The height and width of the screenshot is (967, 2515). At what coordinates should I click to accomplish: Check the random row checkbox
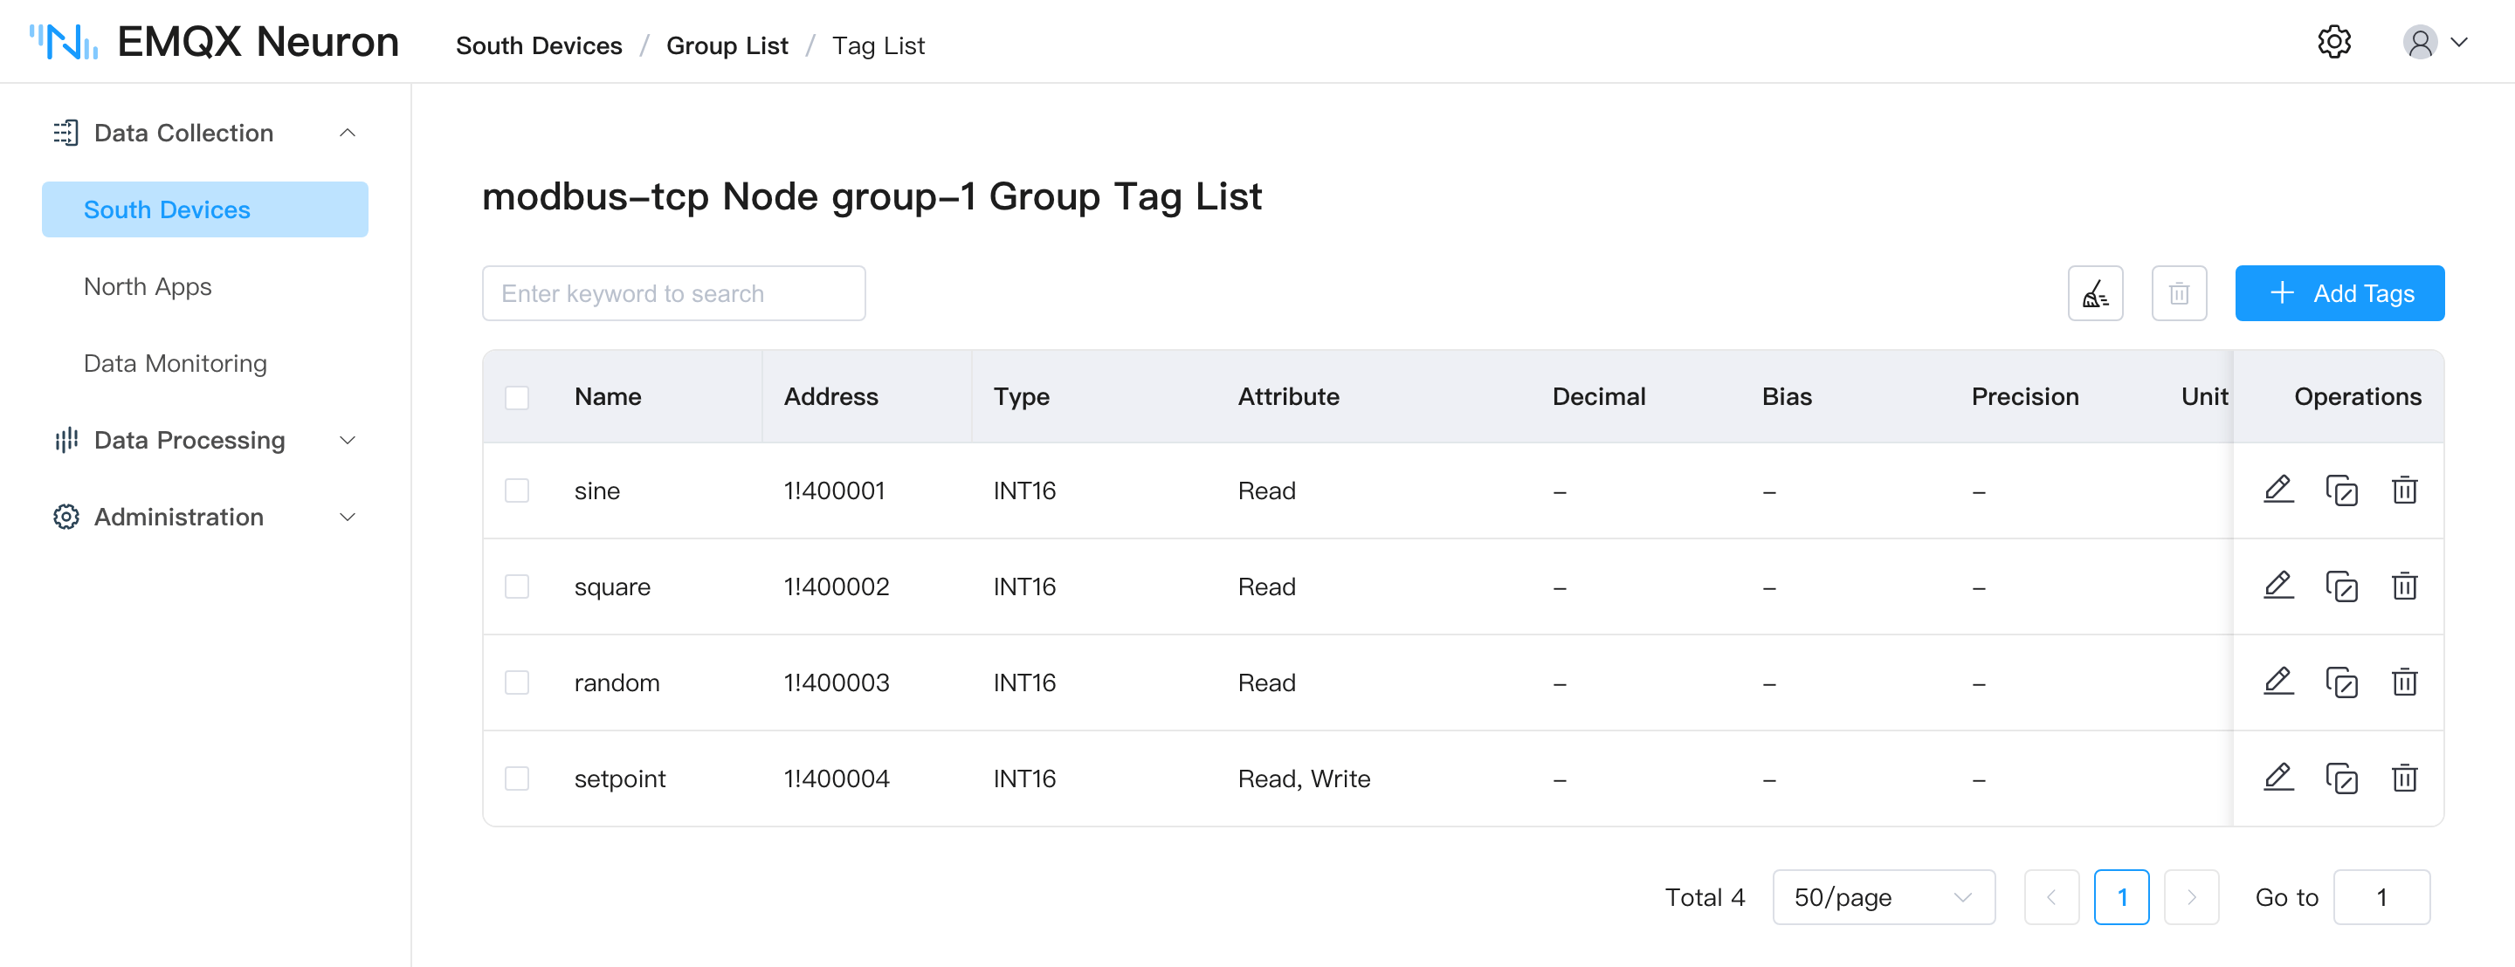(516, 682)
